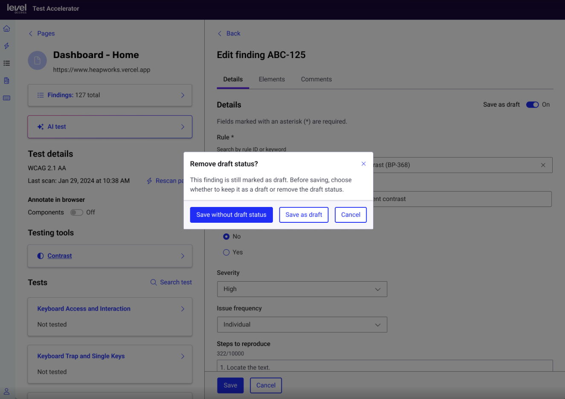Toggle the Components annotate switch
The width and height of the screenshot is (565, 399).
[77, 213]
